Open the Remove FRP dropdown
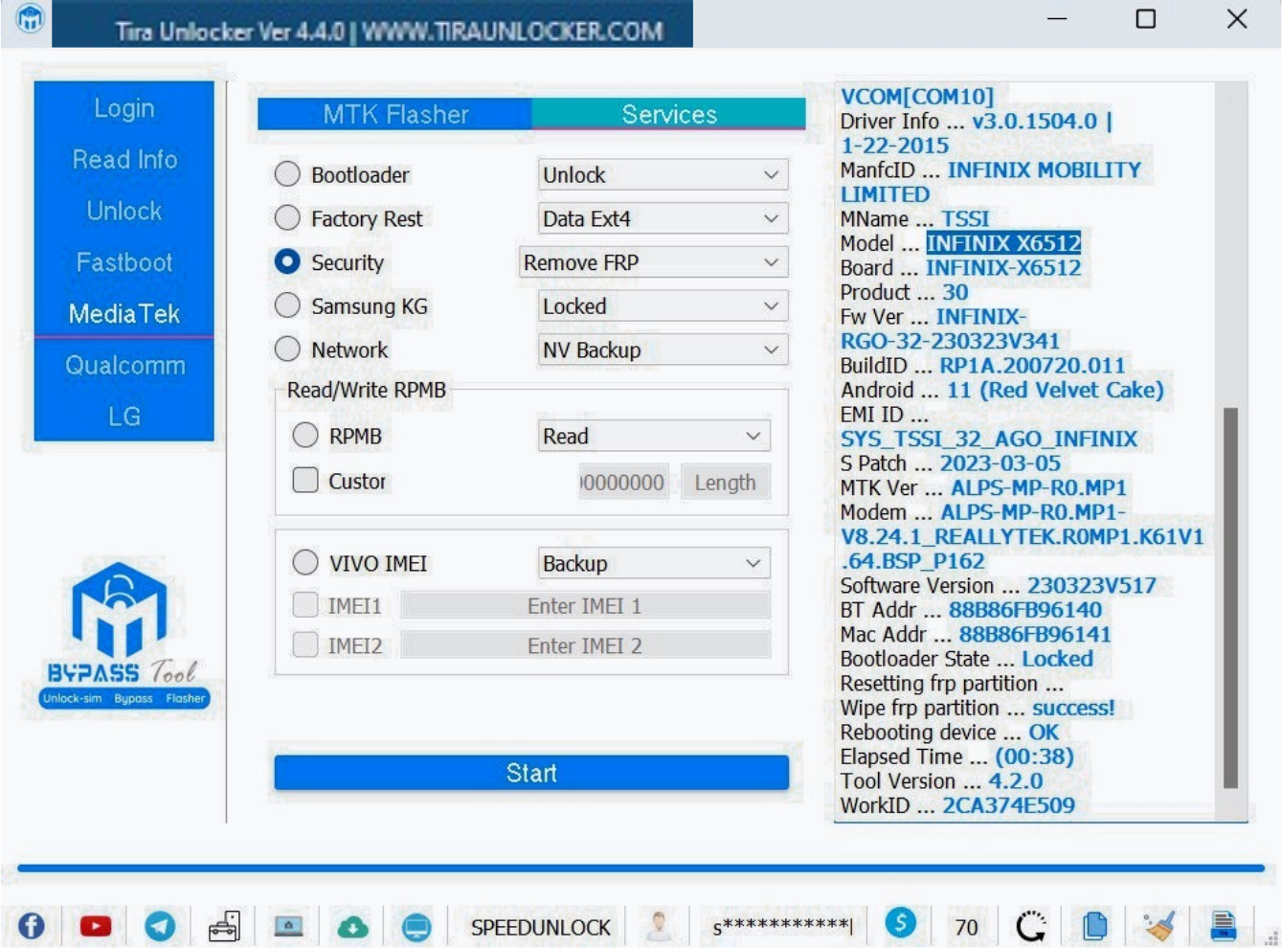Image resolution: width=1282 pixels, height=948 pixels. (653, 262)
